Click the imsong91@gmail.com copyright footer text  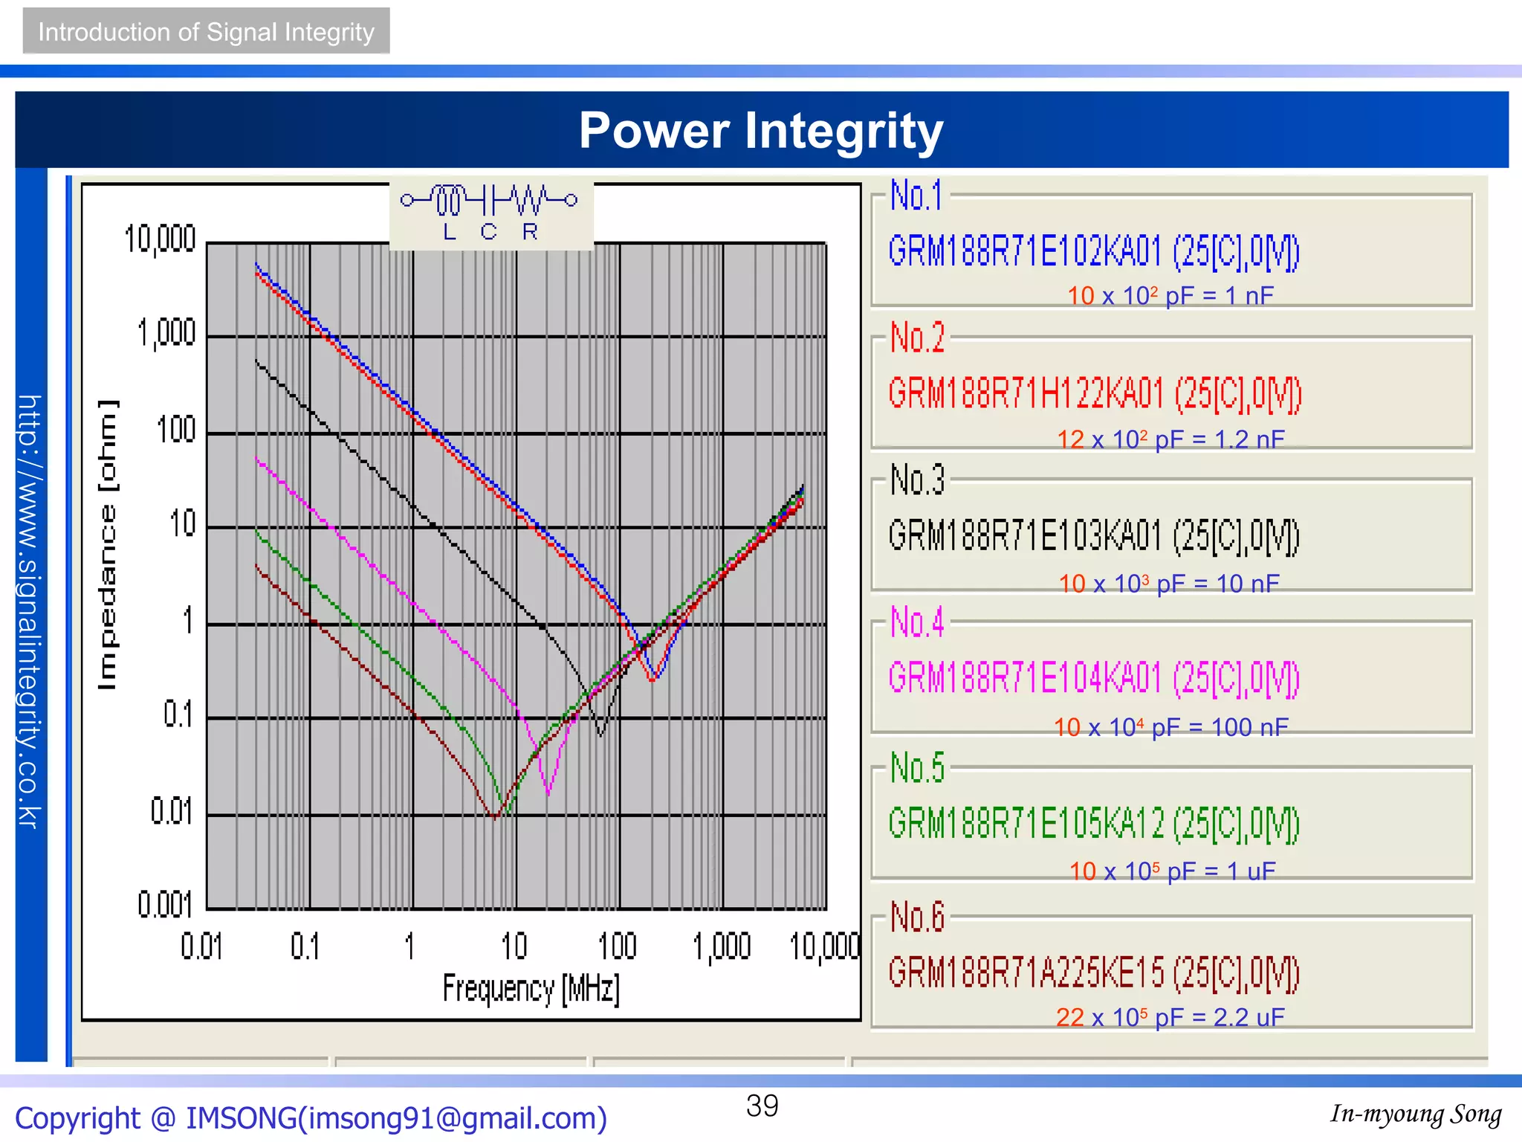tap(311, 1118)
